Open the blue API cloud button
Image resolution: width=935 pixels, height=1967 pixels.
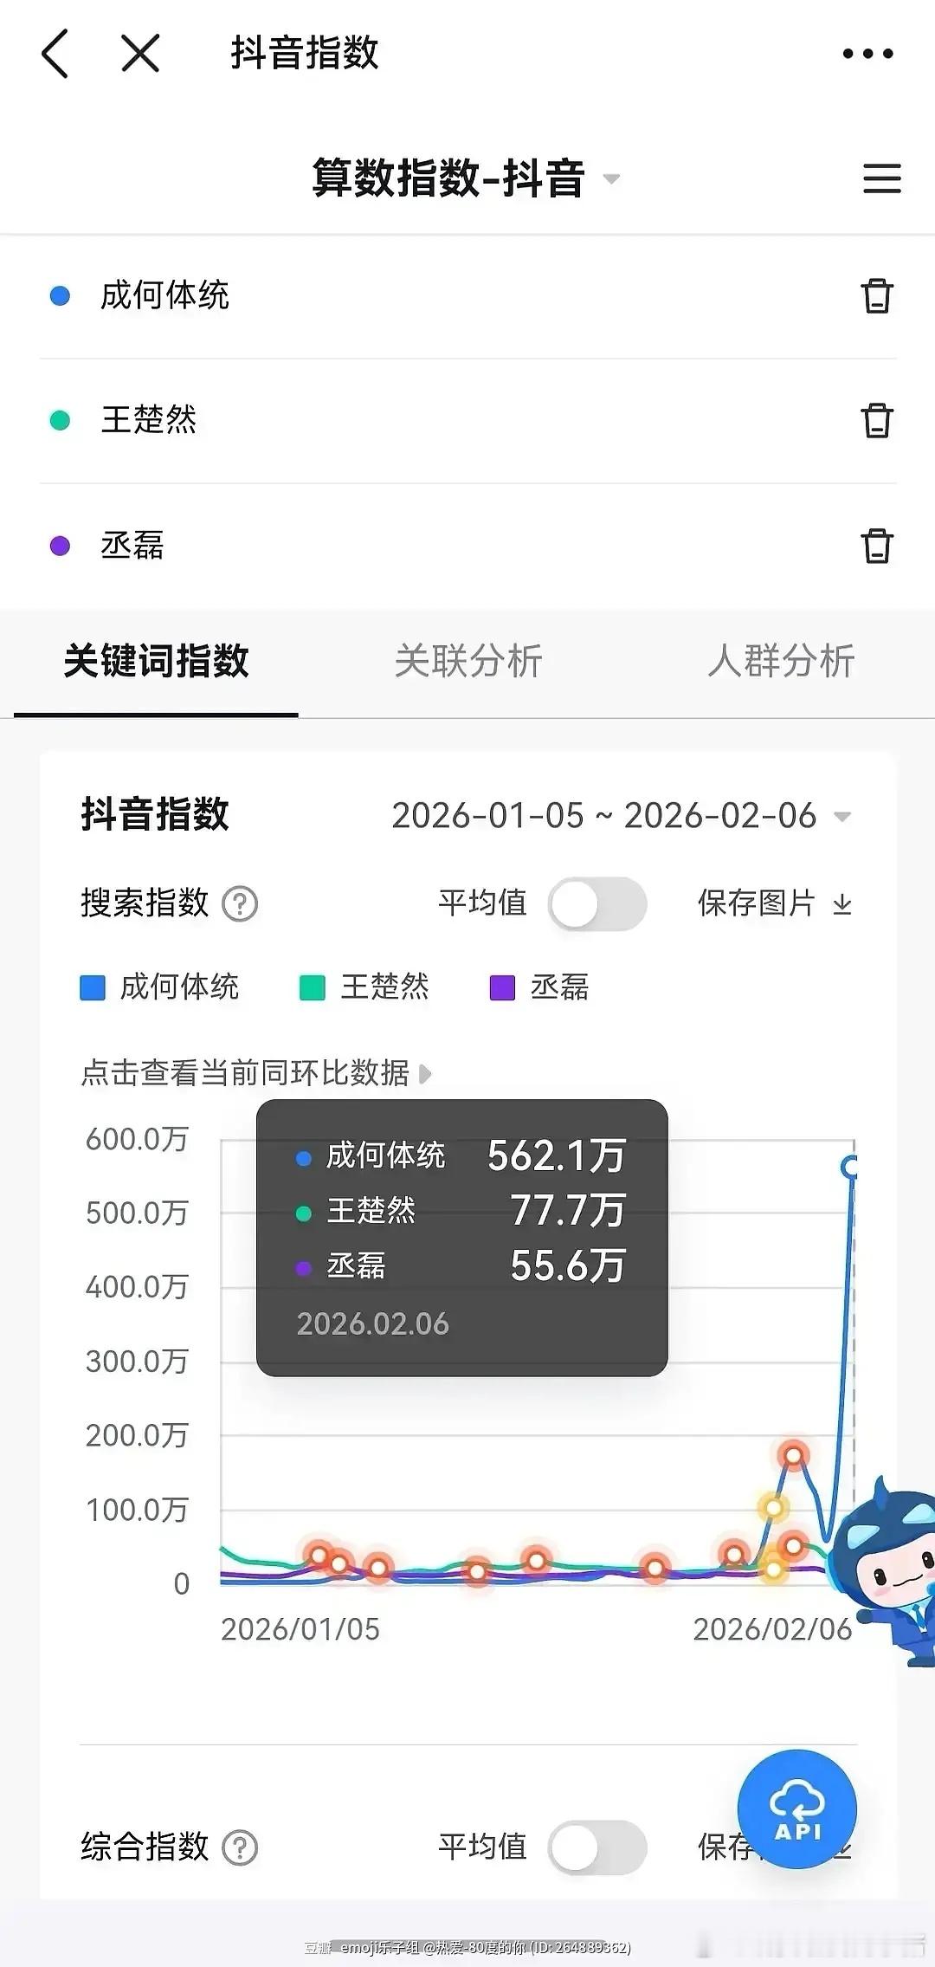coord(797,1809)
